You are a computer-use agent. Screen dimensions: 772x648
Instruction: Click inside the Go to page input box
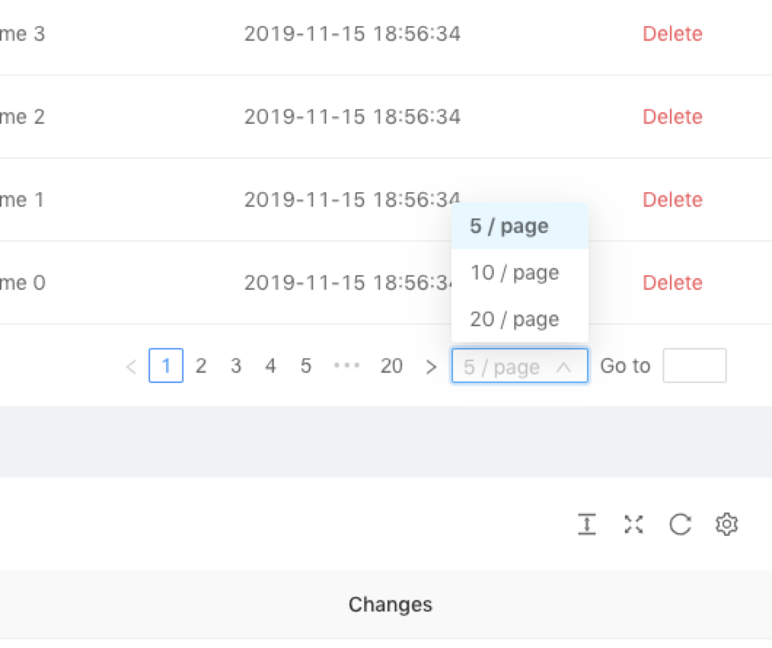coord(695,366)
